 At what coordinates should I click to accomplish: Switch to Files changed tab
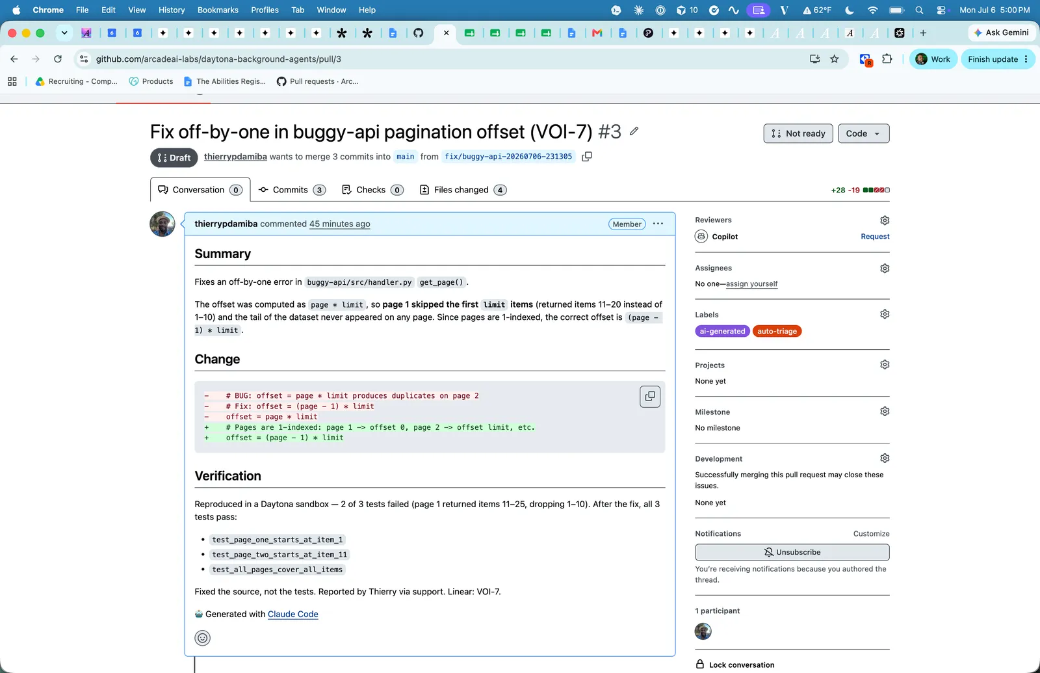(x=463, y=190)
